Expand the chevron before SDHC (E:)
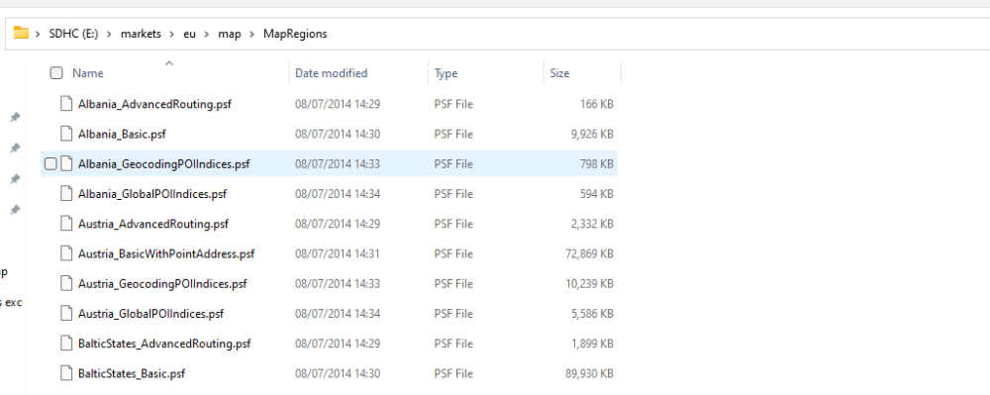 pos(39,34)
